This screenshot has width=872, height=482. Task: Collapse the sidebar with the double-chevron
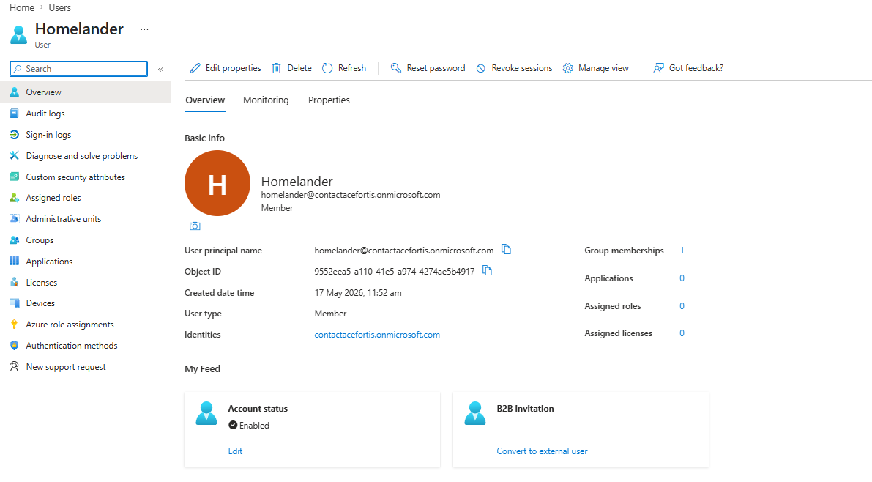pos(161,69)
